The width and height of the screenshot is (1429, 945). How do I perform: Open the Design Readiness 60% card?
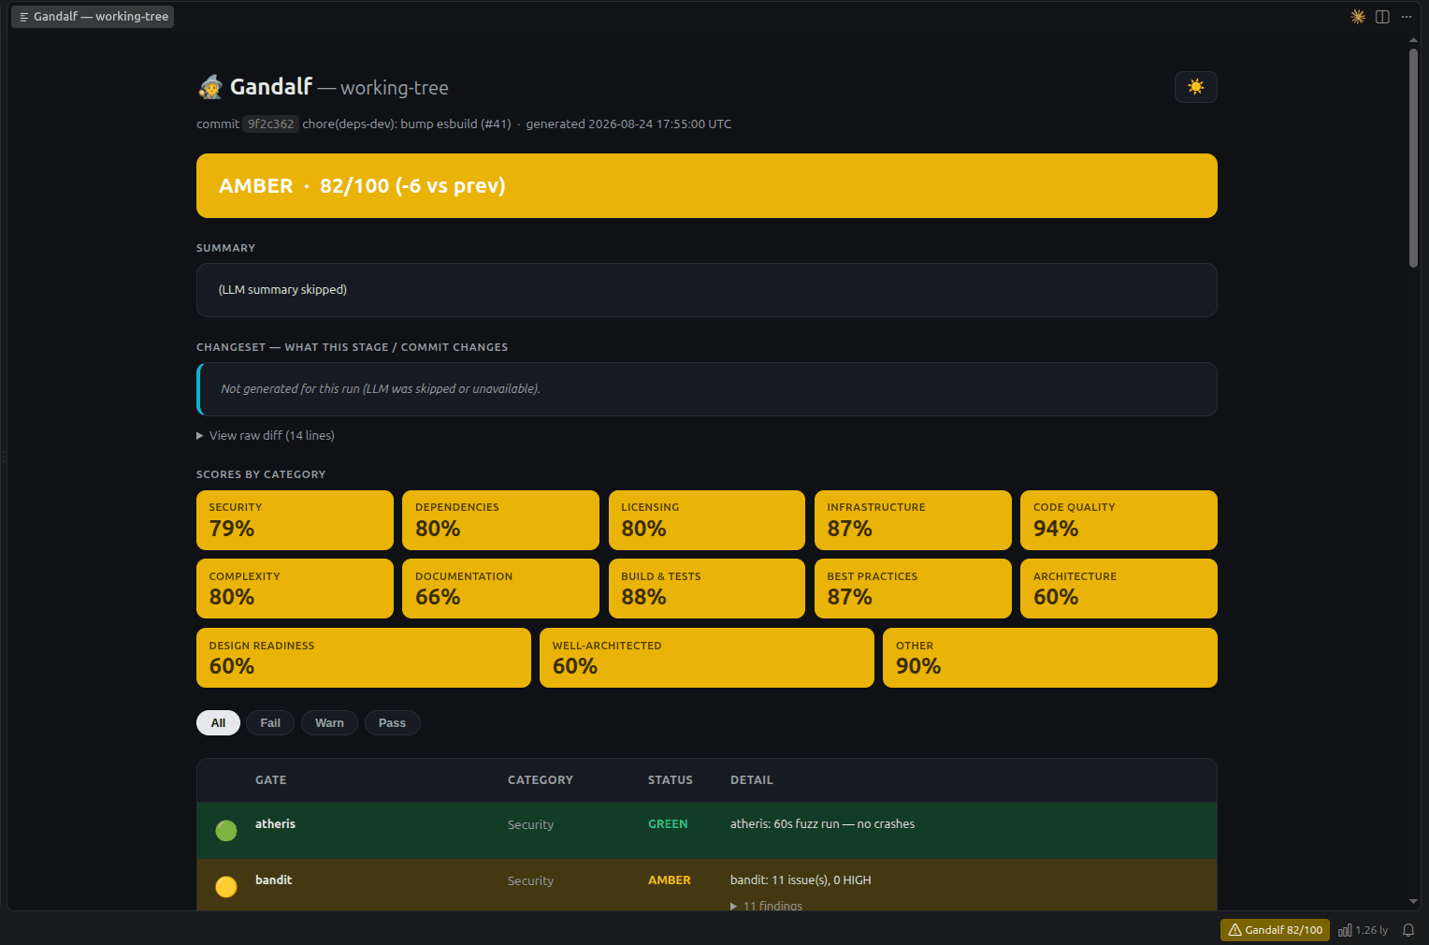point(364,658)
